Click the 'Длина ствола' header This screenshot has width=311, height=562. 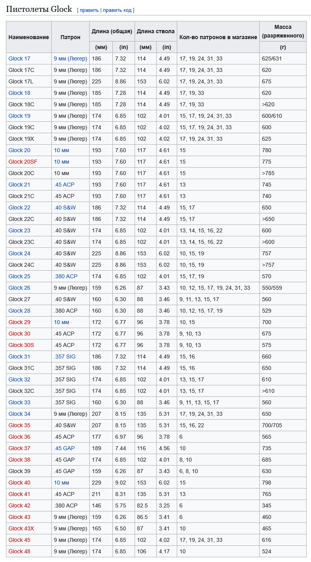tap(156, 31)
